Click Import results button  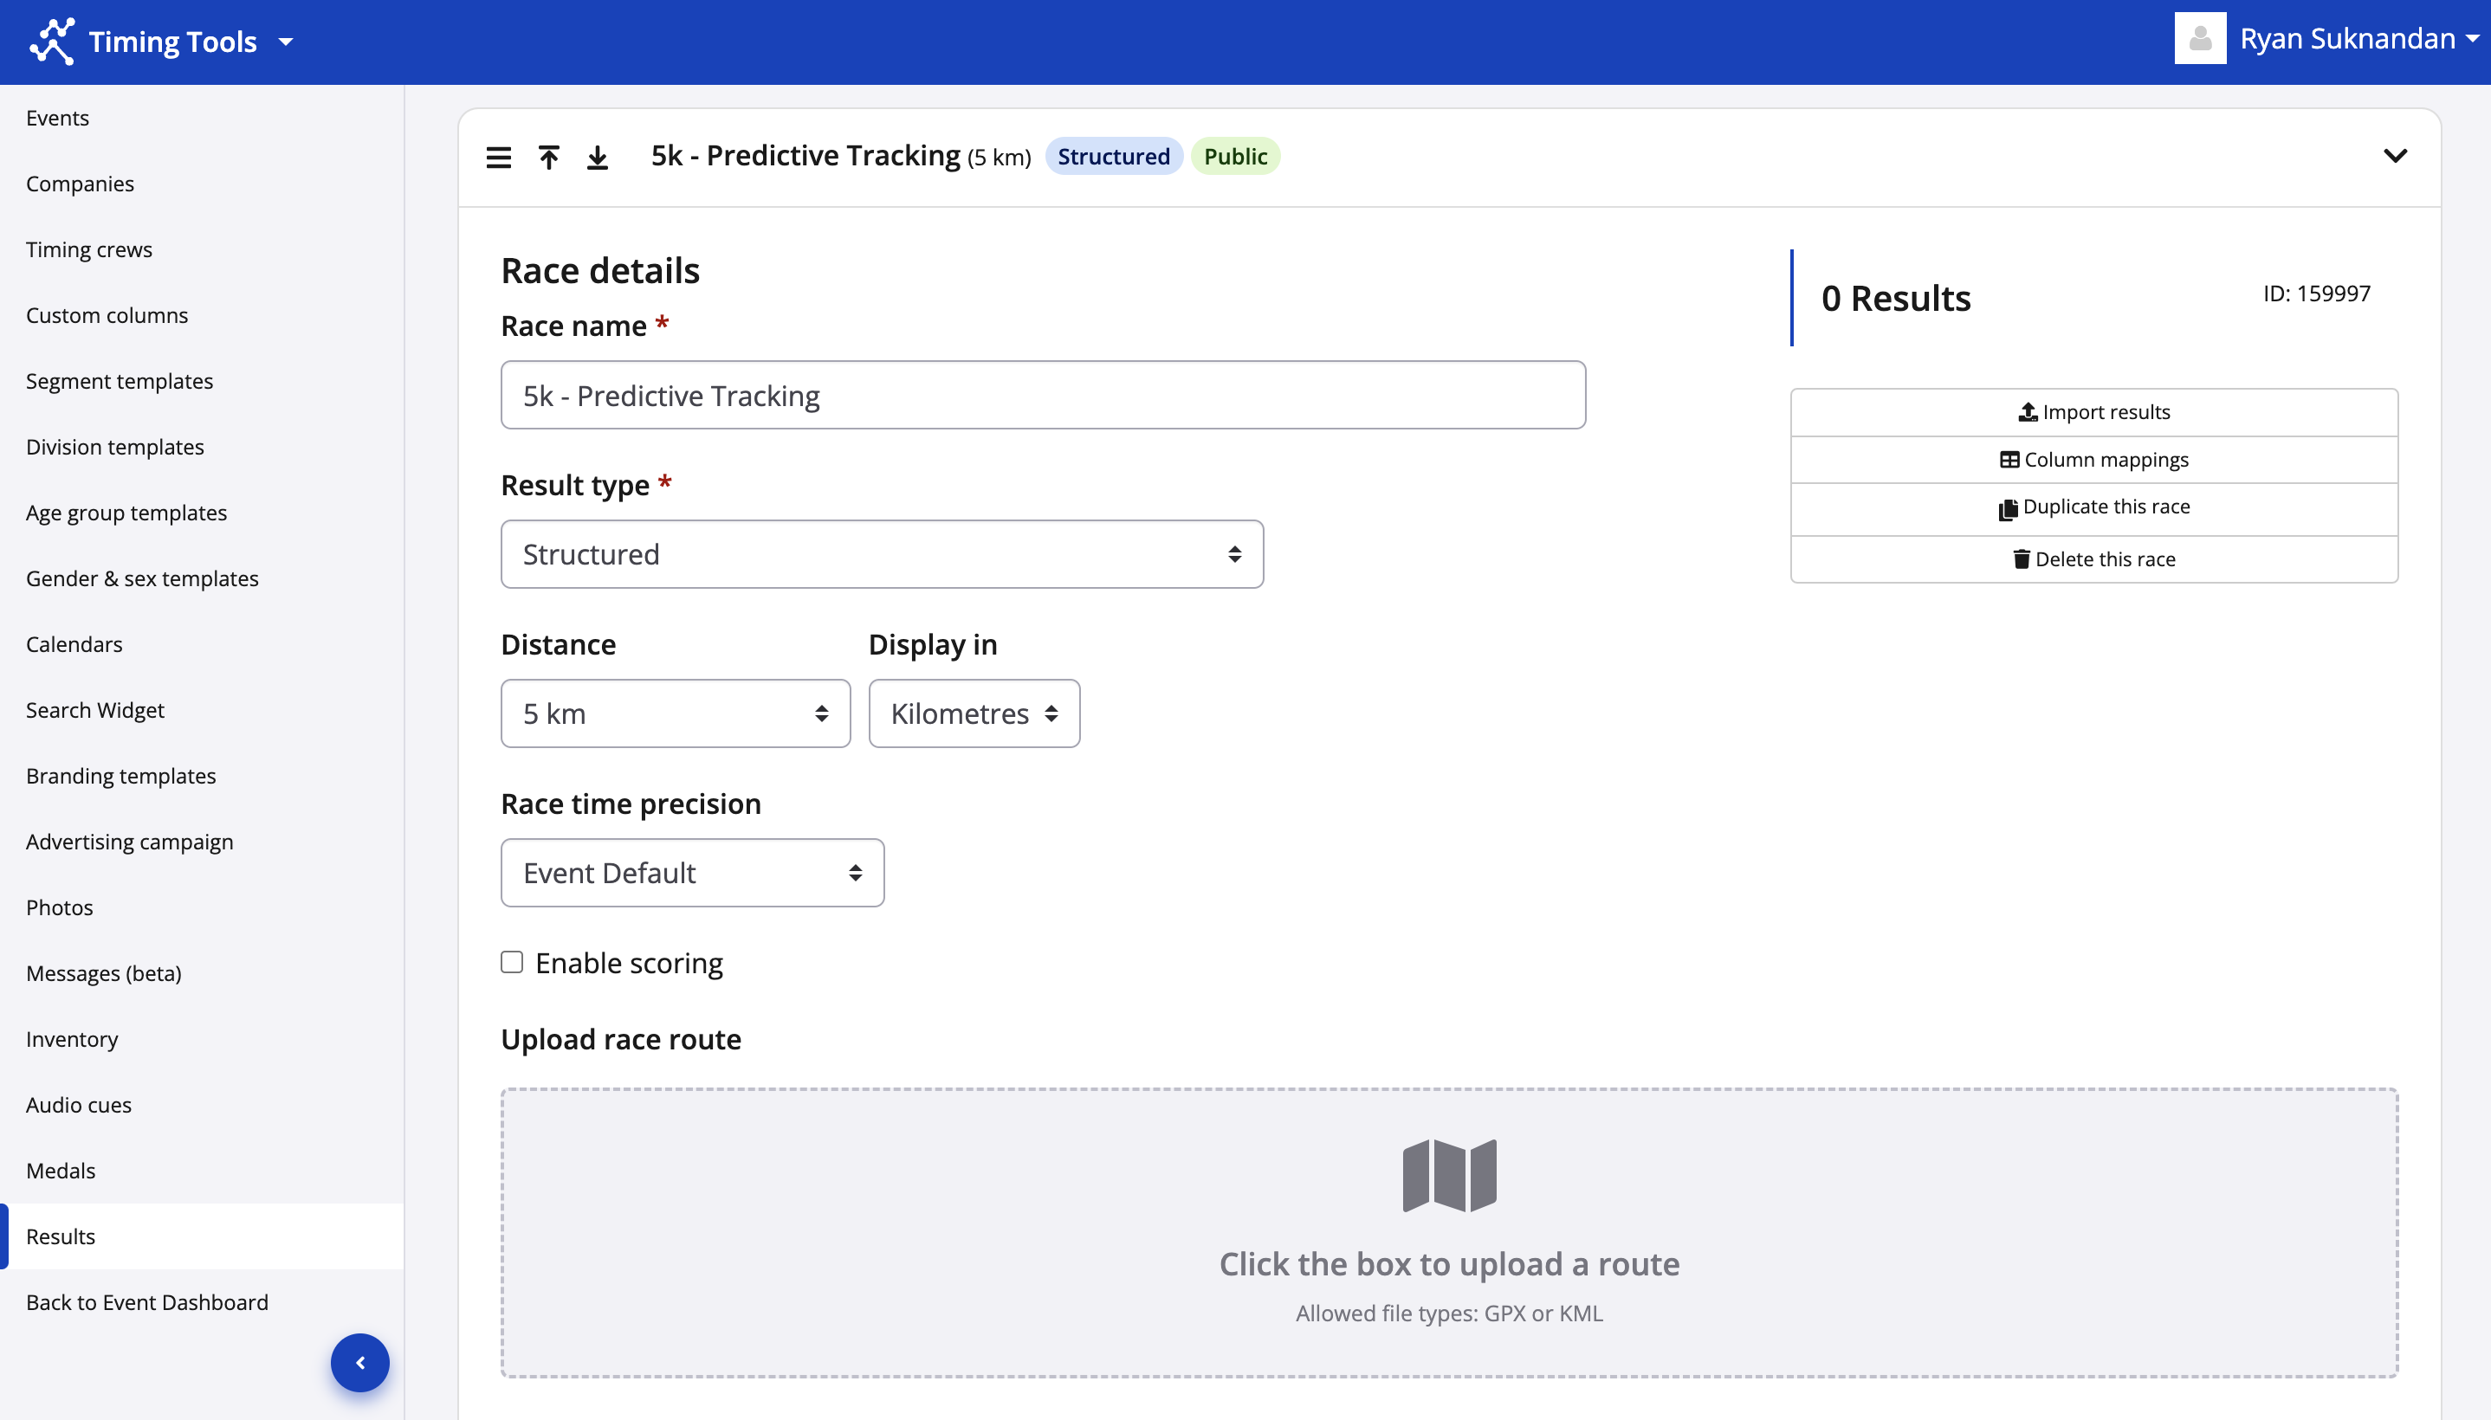tap(2093, 411)
